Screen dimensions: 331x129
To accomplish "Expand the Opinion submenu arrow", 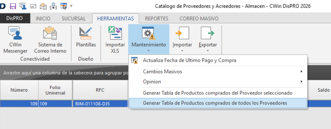I will (301, 82).
